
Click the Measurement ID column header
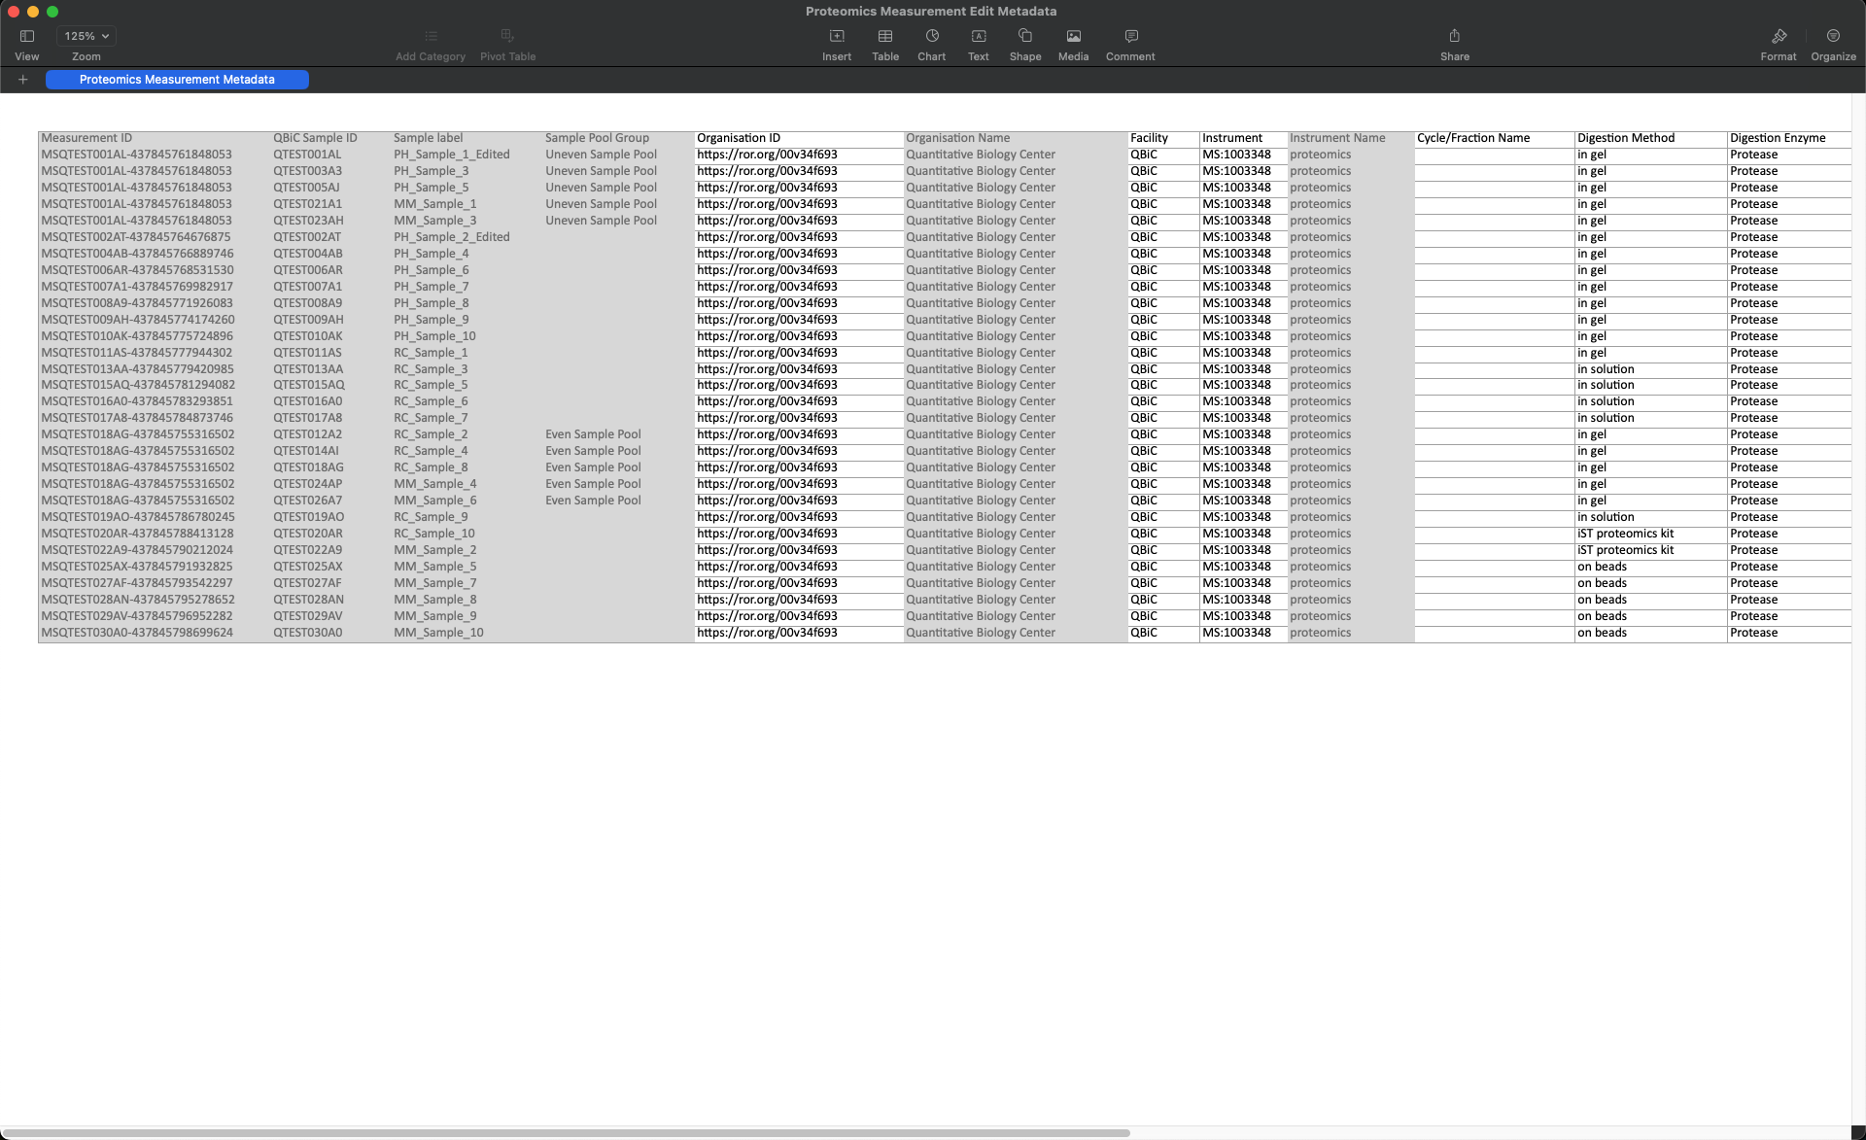pyautogui.click(x=86, y=137)
